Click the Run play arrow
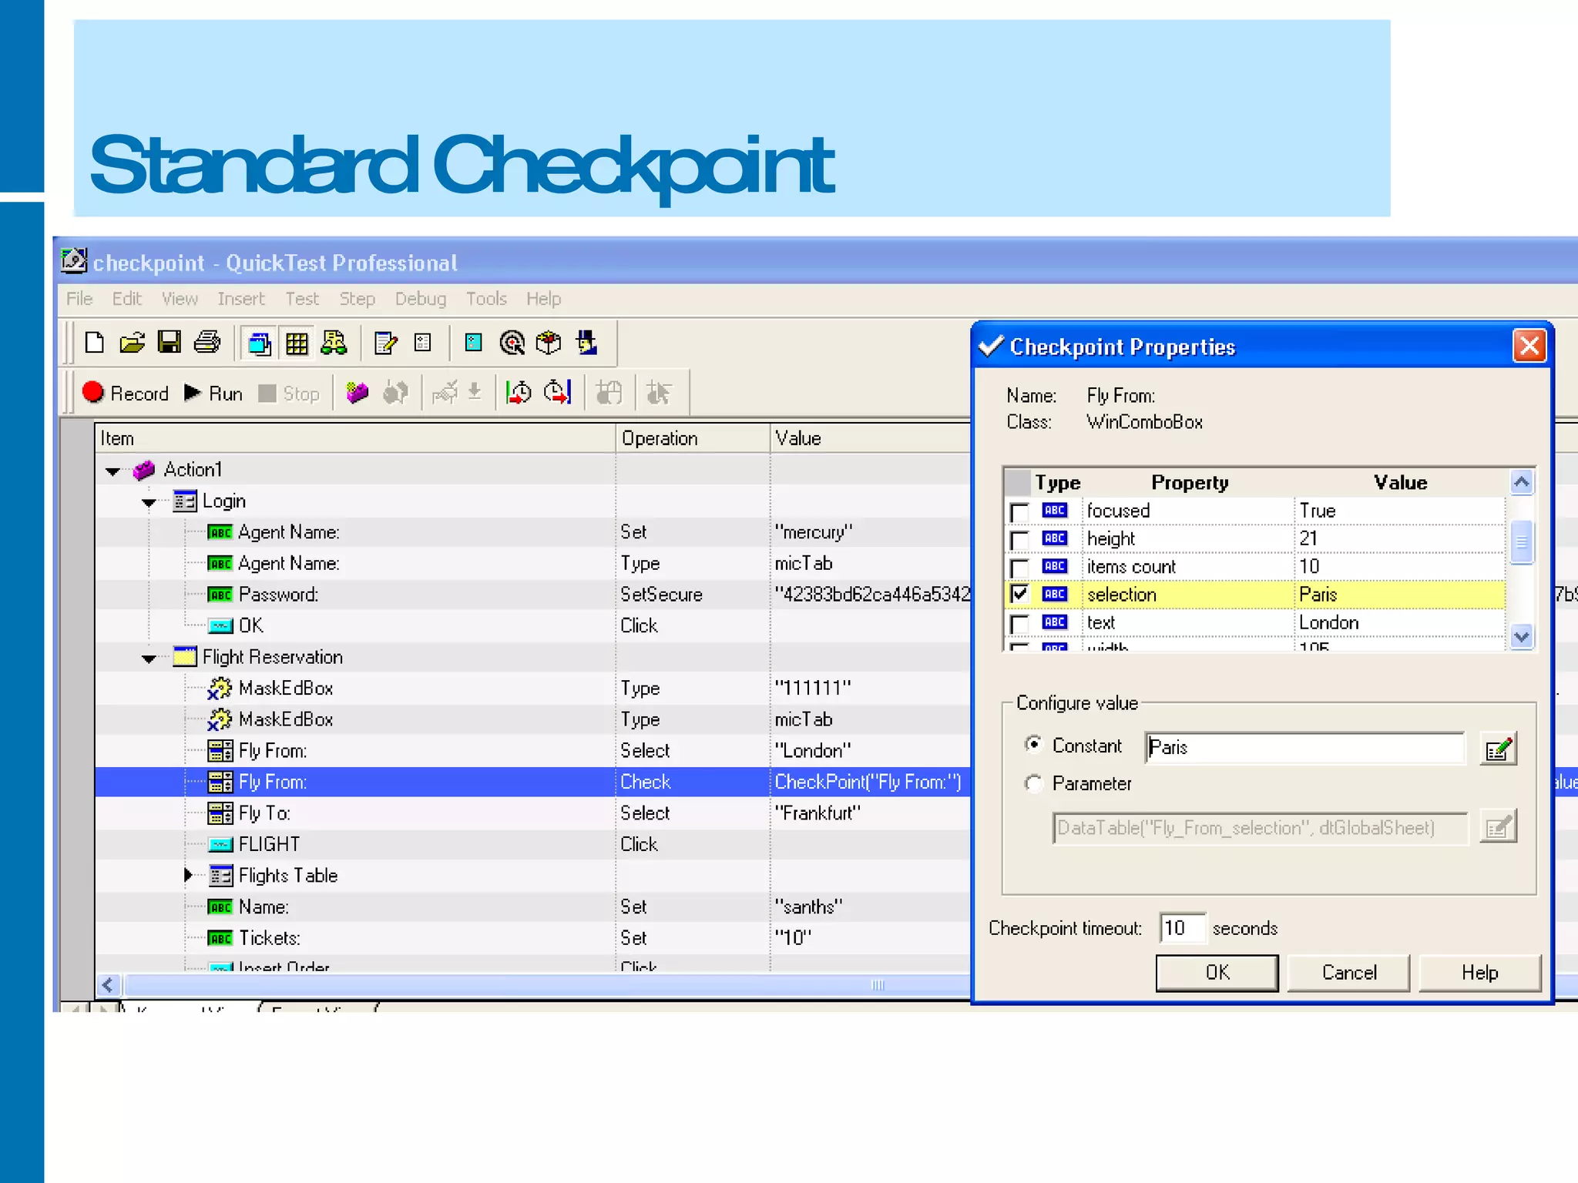This screenshot has height=1183, width=1578. [193, 394]
